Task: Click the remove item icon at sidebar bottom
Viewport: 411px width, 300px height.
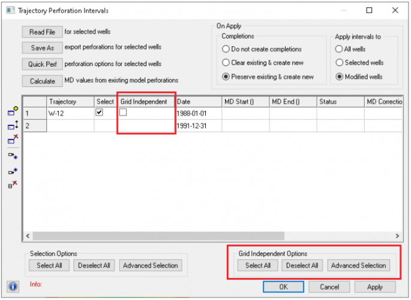Action: point(11,185)
